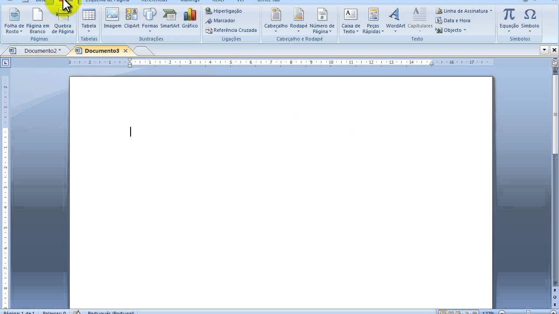Insert a Caixa de Texto
The height and width of the screenshot is (314, 559).
point(351,21)
